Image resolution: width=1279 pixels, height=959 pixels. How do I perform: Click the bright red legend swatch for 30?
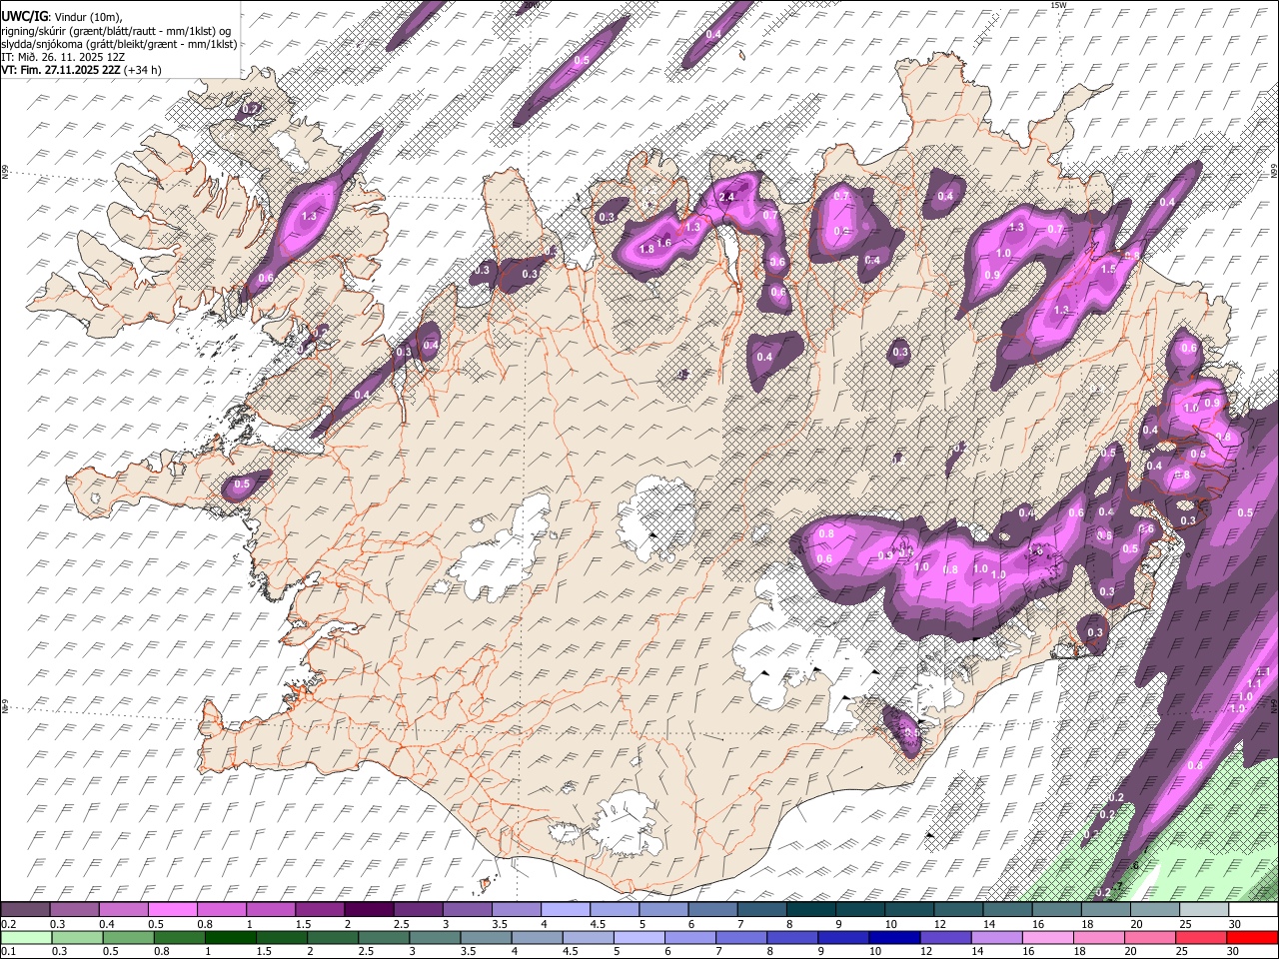pyautogui.click(x=1252, y=937)
